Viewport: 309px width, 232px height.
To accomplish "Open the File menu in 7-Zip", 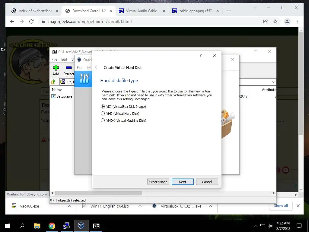I will [x=54, y=60].
